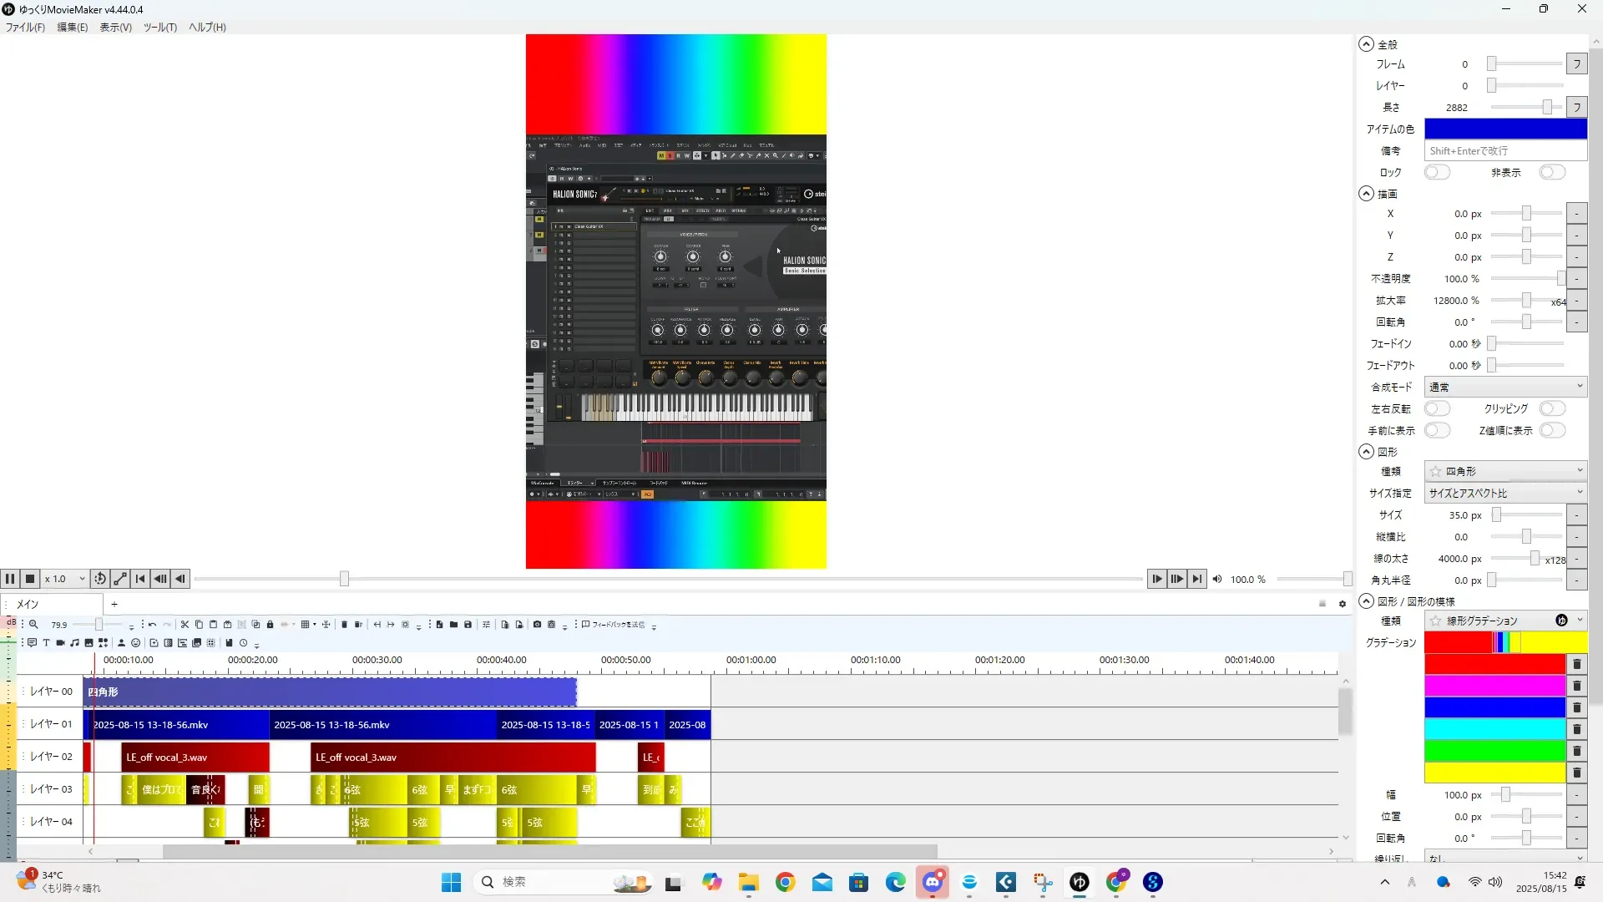Screen dimensions: 1603x902
Task: Click the save project floppy icon
Action: (468, 625)
